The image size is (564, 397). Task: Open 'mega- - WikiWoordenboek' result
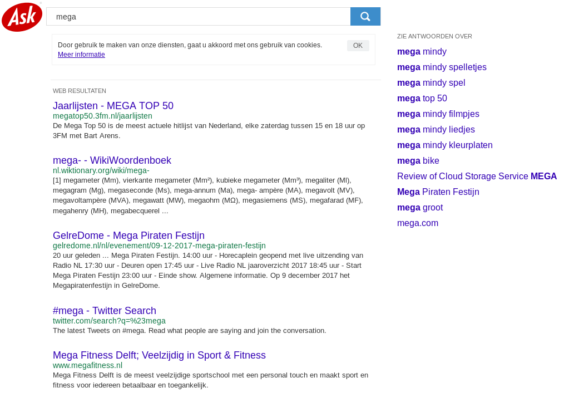coord(112,160)
